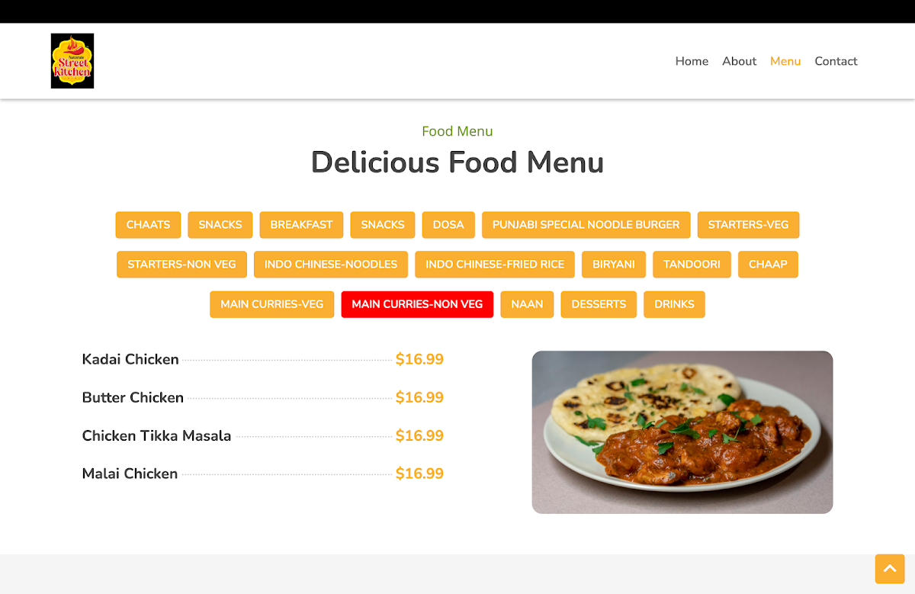Image resolution: width=915 pixels, height=594 pixels.
Task: Click the chicken curry with naan photo
Action: click(x=682, y=432)
